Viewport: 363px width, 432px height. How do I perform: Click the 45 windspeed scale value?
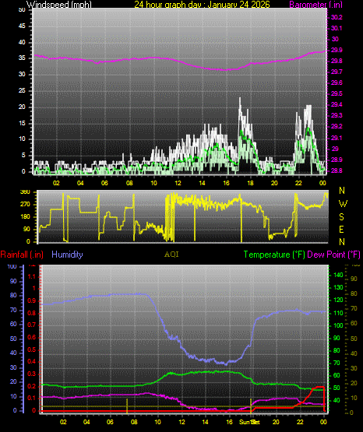(x=22, y=26)
